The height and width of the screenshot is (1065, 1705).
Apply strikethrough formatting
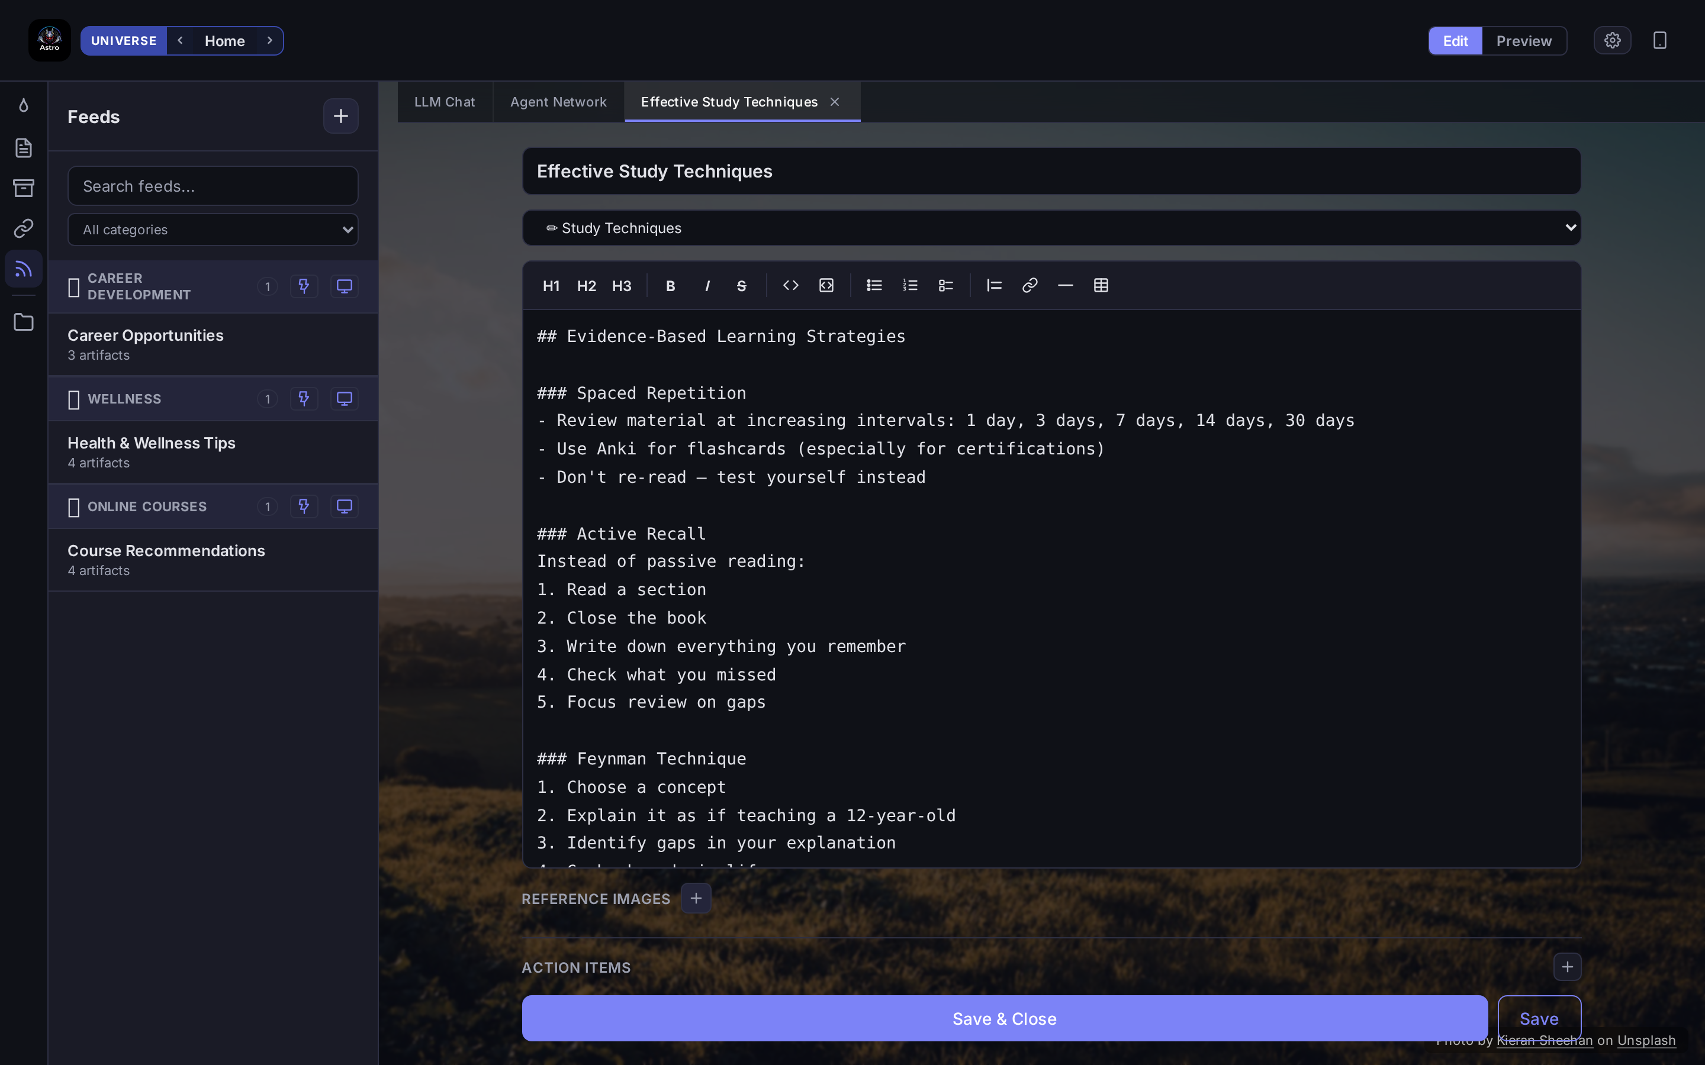[741, 285]
